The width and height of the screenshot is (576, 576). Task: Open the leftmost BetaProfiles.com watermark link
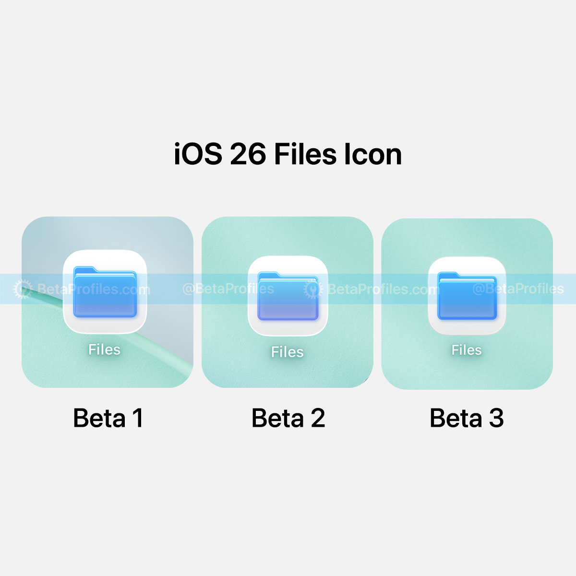click(93, 289)
